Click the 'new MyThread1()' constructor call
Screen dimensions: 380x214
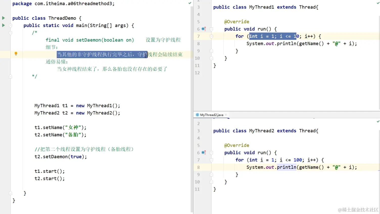click(x=97, y=105)
